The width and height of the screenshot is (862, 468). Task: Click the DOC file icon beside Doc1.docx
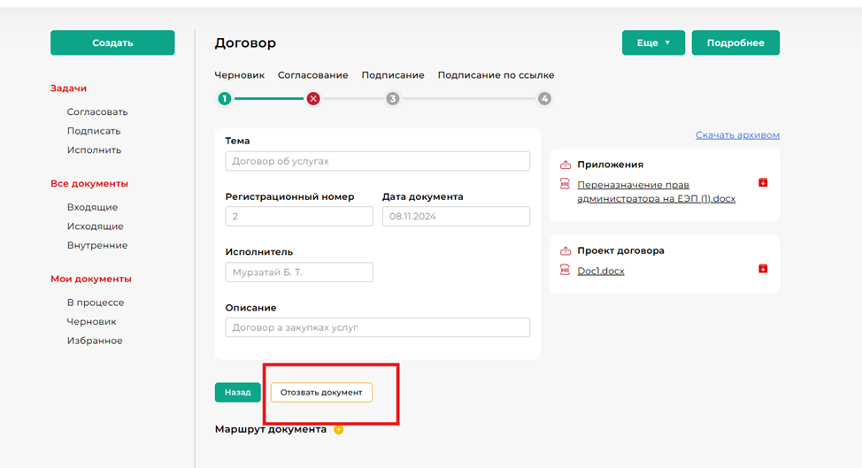[x=566, y=271]
